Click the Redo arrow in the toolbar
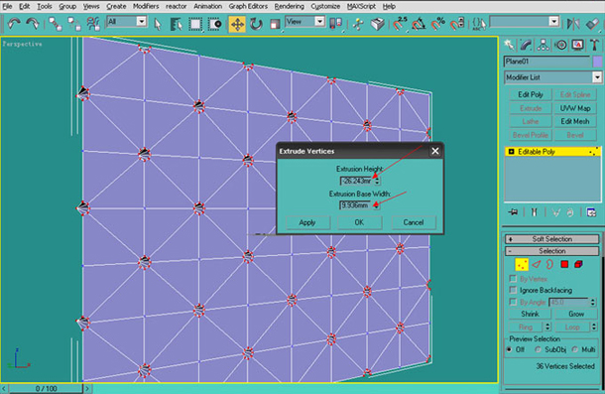Screen dimensions: 605x394 click(x=33, y=24)
